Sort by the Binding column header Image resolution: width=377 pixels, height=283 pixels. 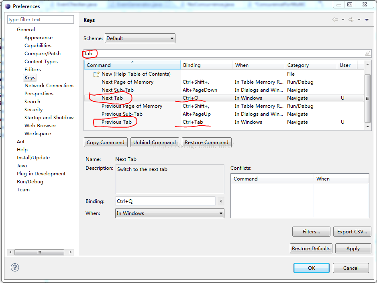click(x=206, y=65)
